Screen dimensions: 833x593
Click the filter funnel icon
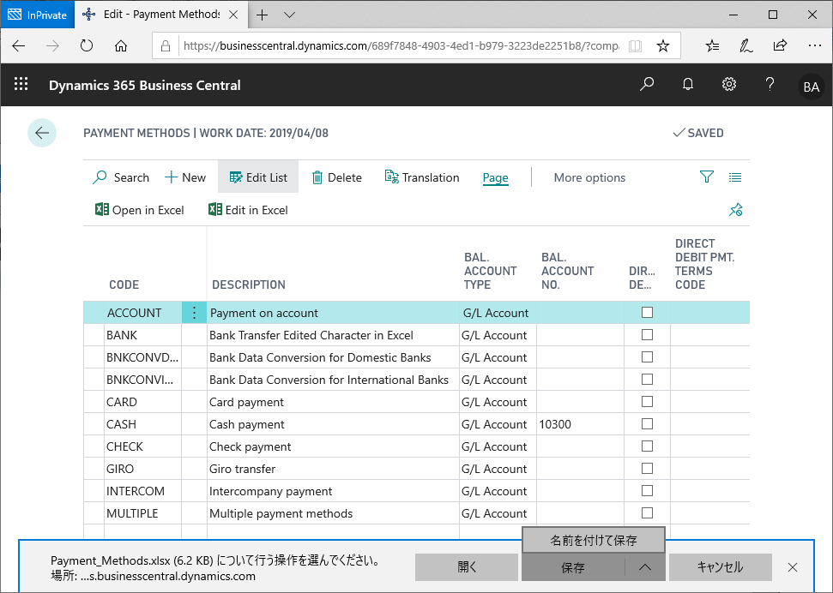point(707,177)
